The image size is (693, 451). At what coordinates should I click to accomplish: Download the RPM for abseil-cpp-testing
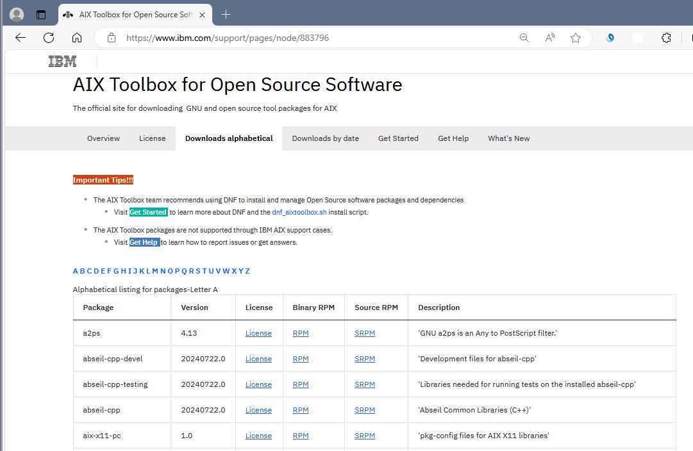pos(301,384)
